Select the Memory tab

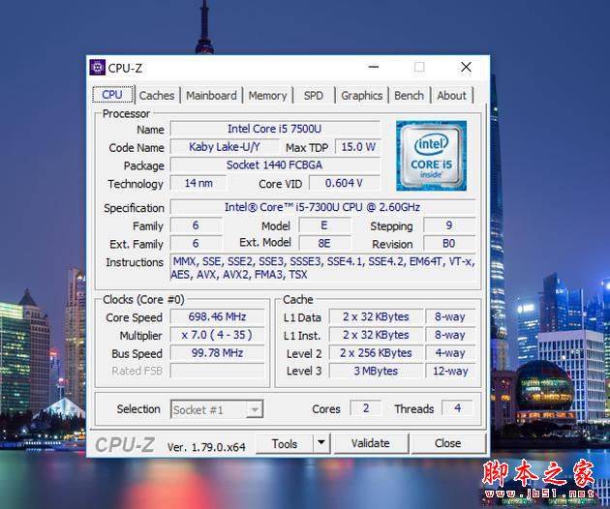coord(267,95)
